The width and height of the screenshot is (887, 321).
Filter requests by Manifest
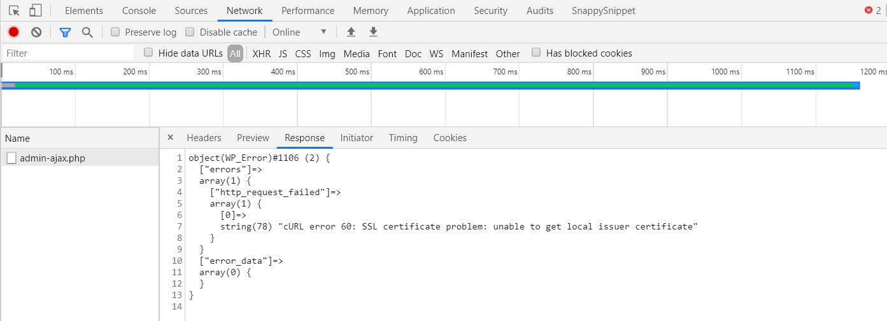tap(469, 54)
